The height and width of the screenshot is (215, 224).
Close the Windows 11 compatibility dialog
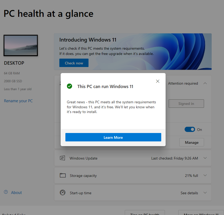[x=158, y=81]
